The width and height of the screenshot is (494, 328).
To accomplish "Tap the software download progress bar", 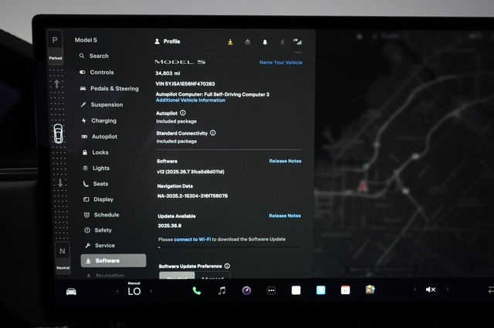I will [229, 247].
